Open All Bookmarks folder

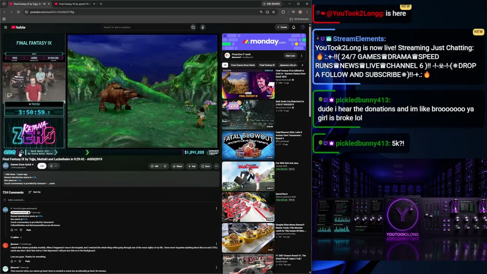299,19
